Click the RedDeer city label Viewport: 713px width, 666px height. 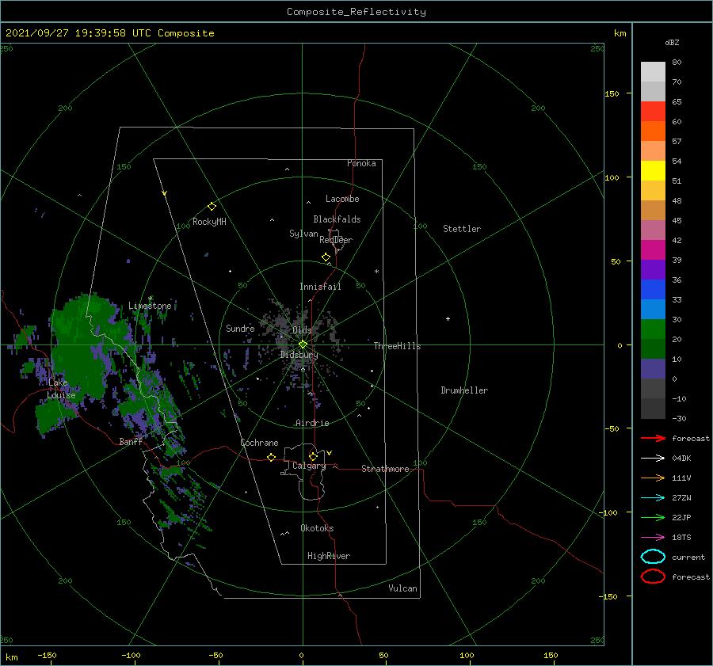point(336,240)
